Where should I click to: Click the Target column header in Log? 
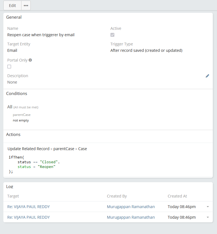[13, 196]
